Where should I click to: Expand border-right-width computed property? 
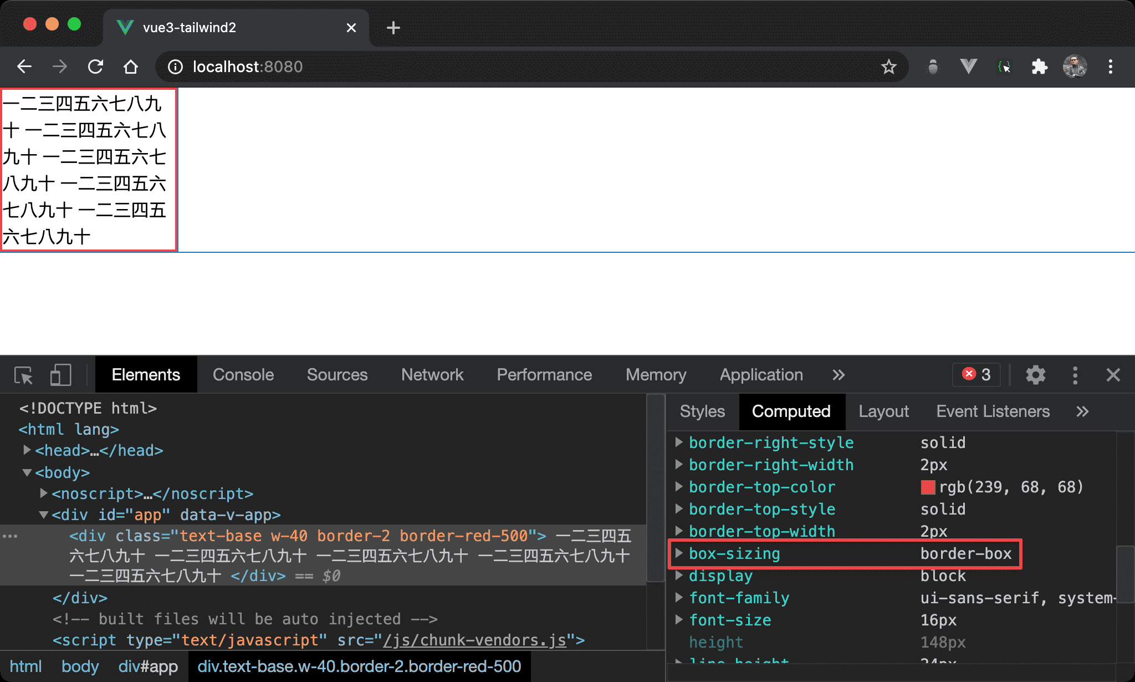pyautogui.click(x=678, y=465)
